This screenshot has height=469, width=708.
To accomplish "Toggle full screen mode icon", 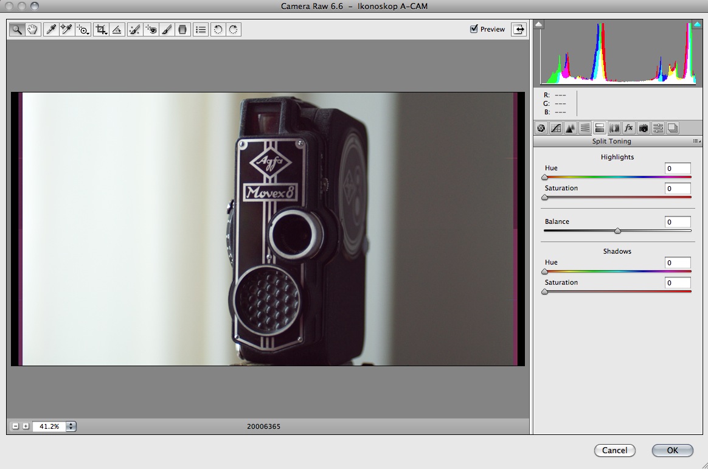I will pyautogui.click(x=518, y=29).
